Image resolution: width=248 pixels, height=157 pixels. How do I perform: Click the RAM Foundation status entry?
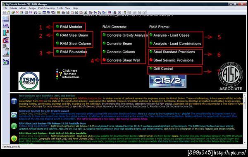click(x=72, y=52)
